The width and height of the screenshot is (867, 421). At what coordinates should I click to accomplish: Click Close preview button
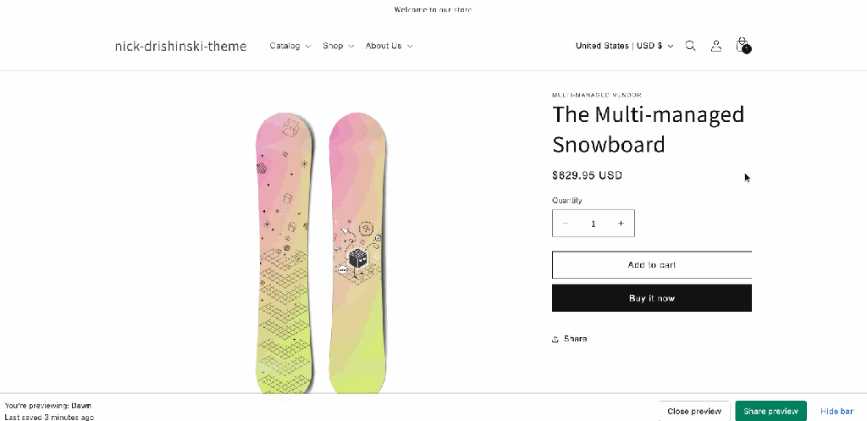[694, 411]
